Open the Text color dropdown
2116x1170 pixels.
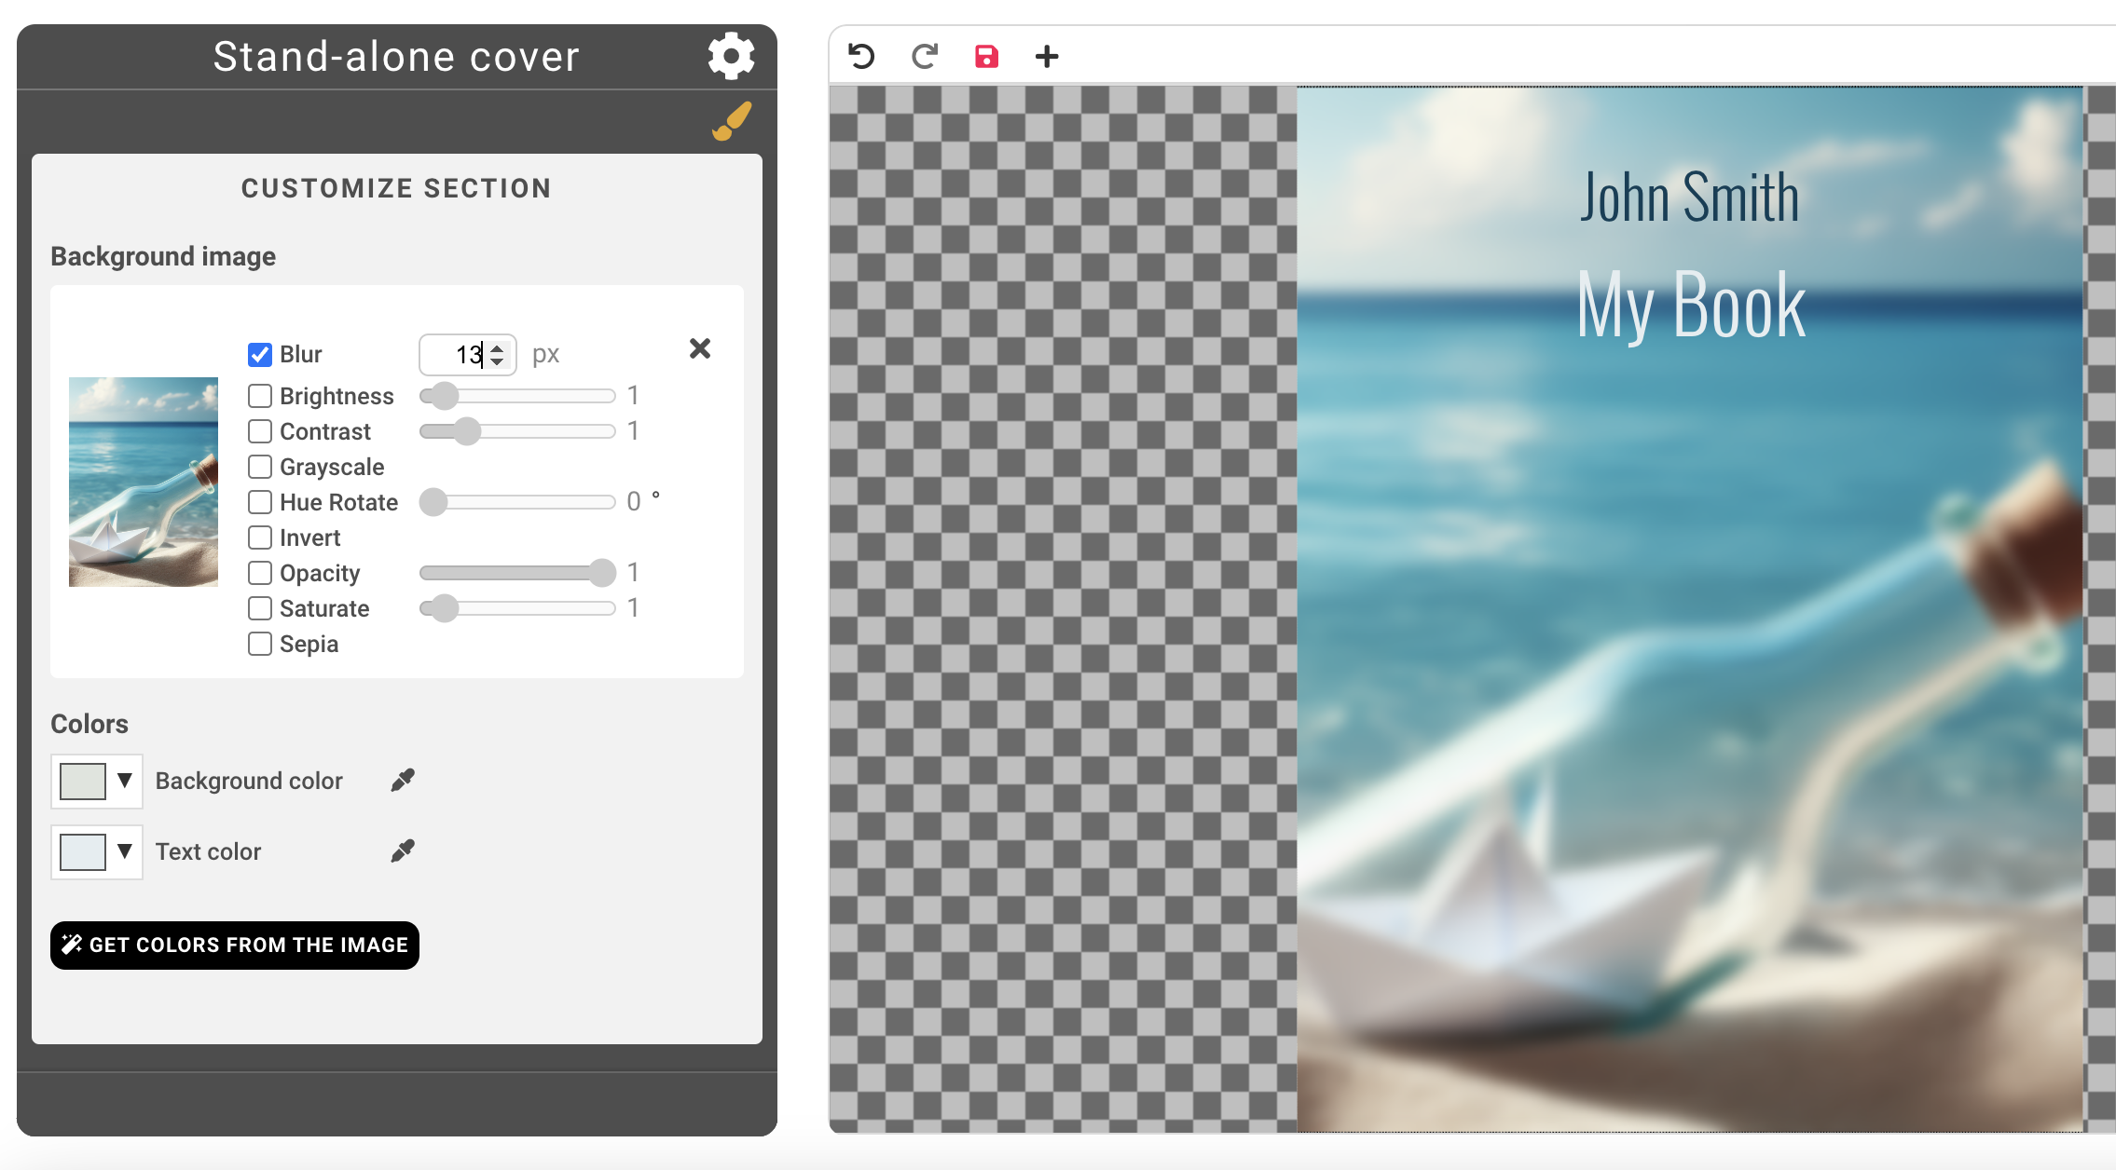tap(125, 850)
